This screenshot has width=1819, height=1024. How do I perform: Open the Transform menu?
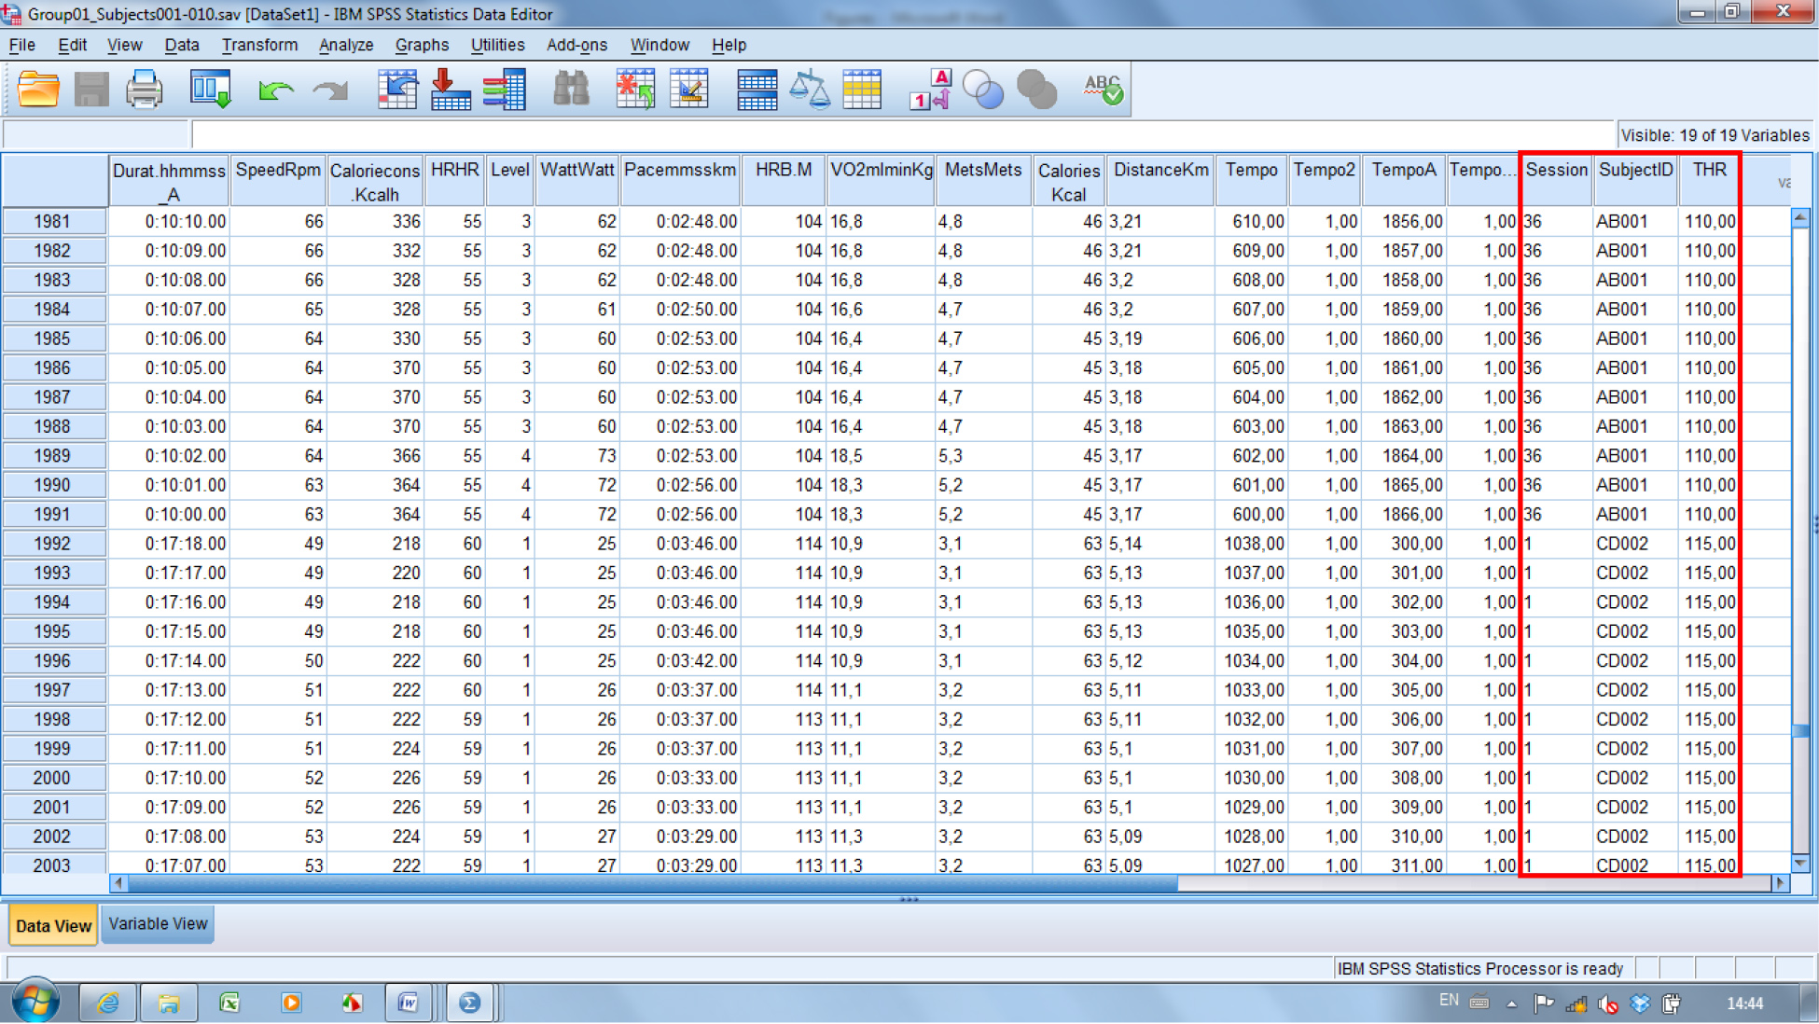tap(259, 45)
